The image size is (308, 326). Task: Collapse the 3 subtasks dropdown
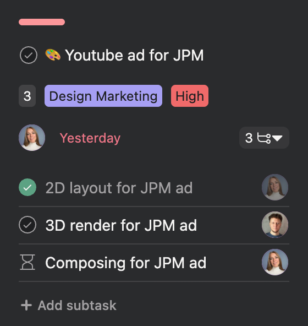(264, 138)
